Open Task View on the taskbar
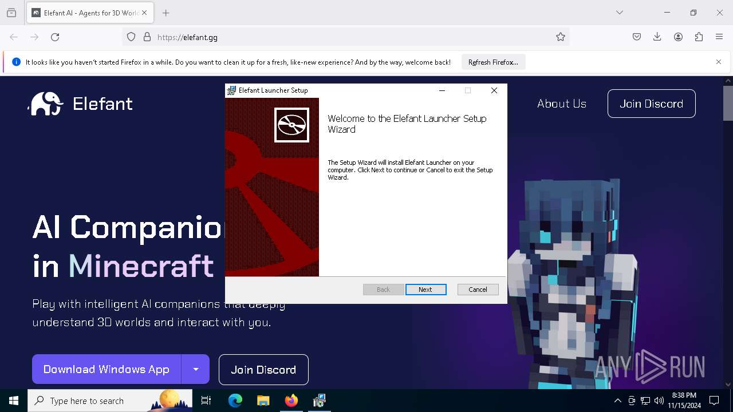This screenshot has height=412, width=733. (x=206, y=401)
